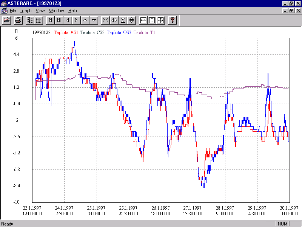
Task: Click the Ready text in the status bar
Action: 7,224
